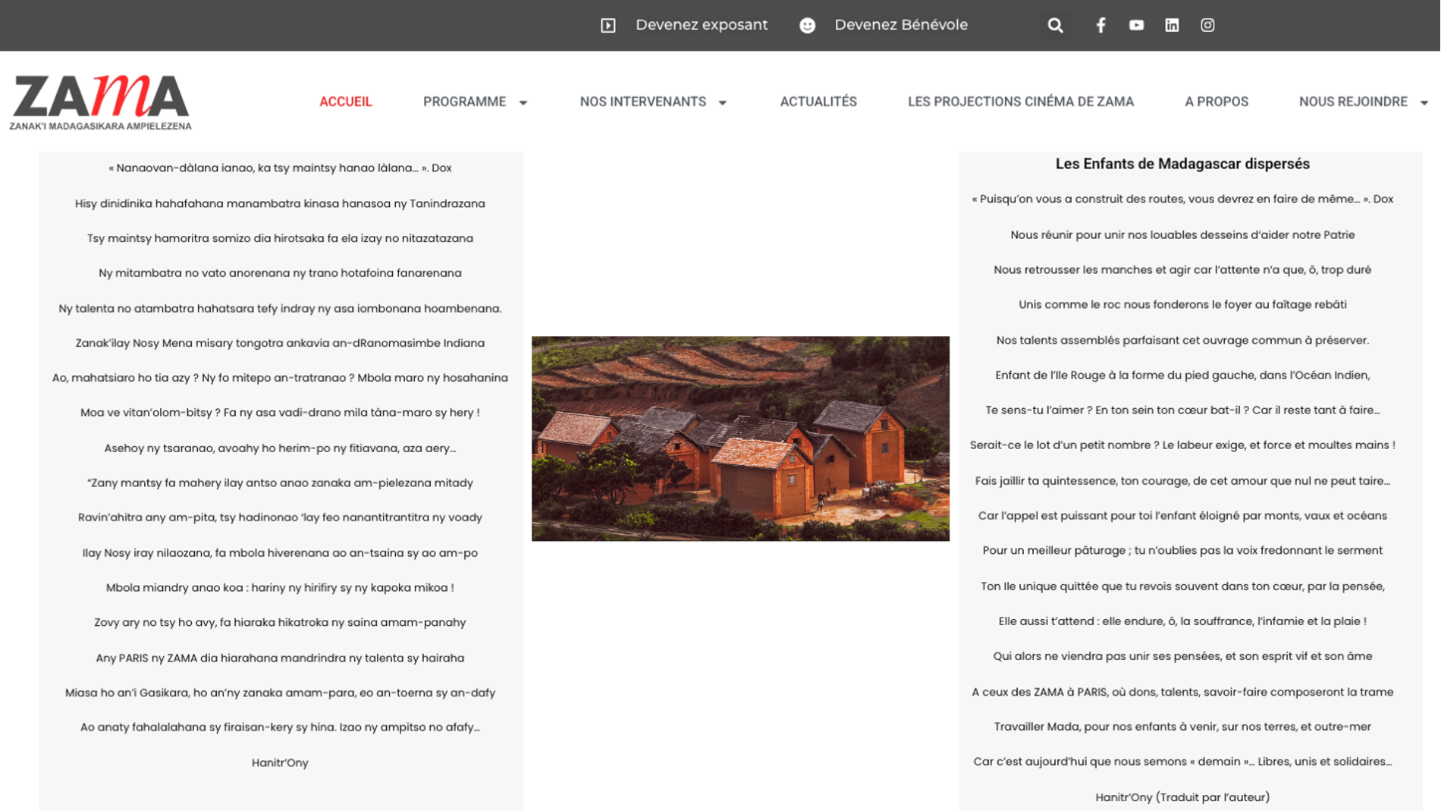Click the line starting « Puisqu'on vous a construit
The height and width of the screenshot is (811, 1441).
point(1182,199)
